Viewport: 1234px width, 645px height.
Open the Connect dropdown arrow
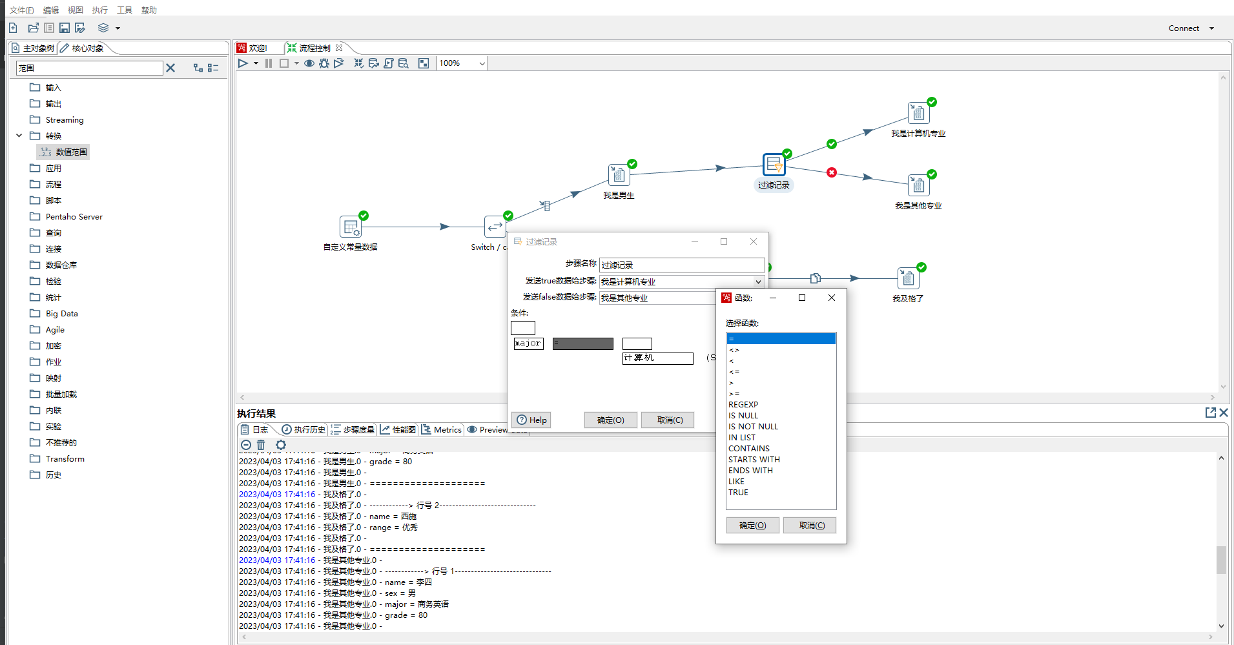coord(1211,28)
